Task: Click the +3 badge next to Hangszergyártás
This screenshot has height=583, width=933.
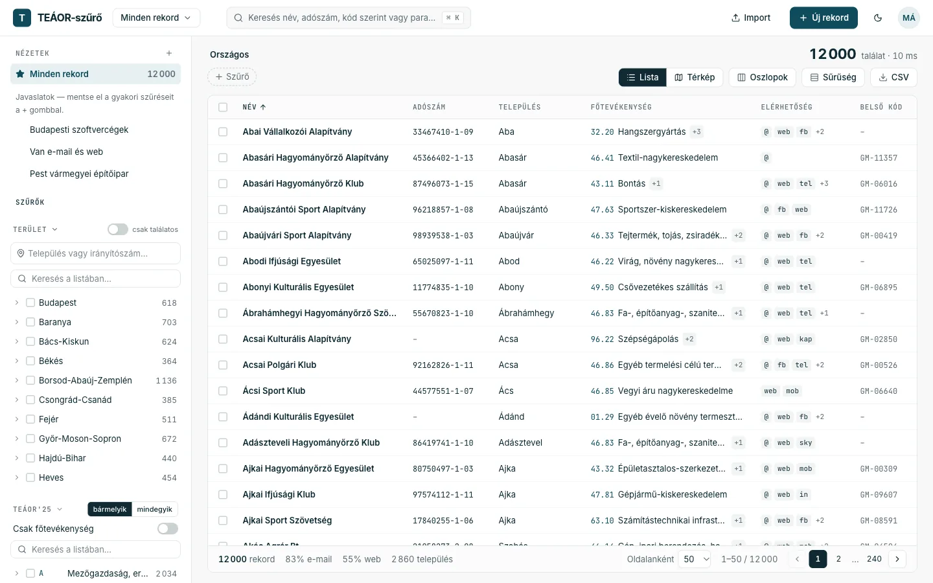Action: coord(697,131)
